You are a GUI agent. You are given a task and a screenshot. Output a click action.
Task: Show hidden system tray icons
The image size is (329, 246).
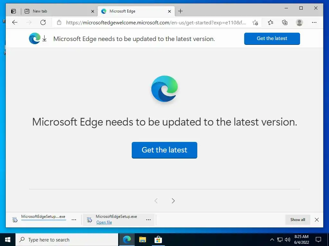pyautogui.click(x=272, y=240)
